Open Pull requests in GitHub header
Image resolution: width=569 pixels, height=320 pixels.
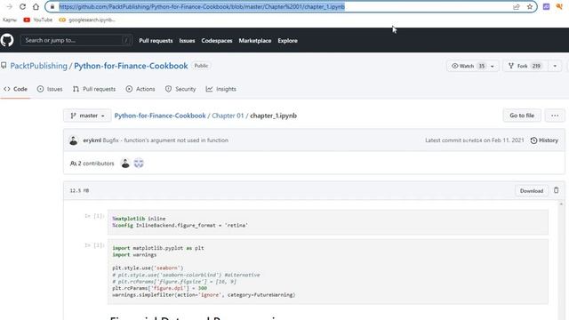(x=156, y=41)
